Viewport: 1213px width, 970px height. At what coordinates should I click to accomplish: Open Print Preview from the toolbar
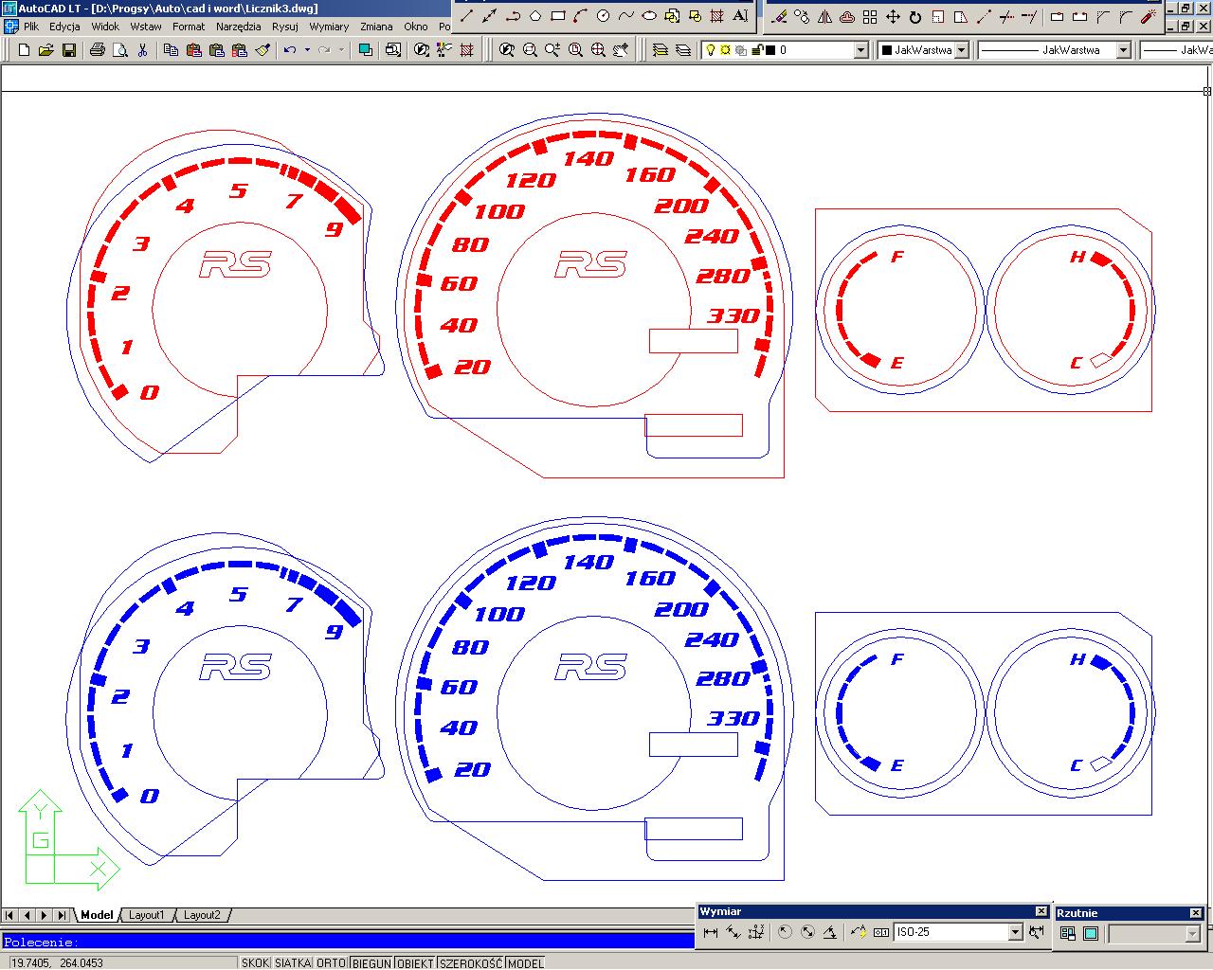pyautogui.click(x=120, y=50)
